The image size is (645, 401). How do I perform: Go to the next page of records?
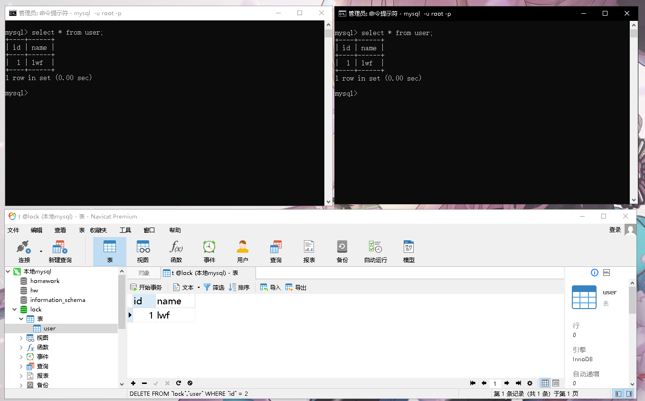[x=507, y=383]
